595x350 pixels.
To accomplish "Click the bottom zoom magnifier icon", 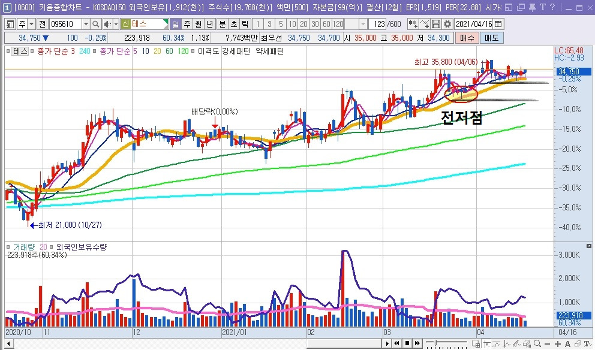I will coord(537,343).
